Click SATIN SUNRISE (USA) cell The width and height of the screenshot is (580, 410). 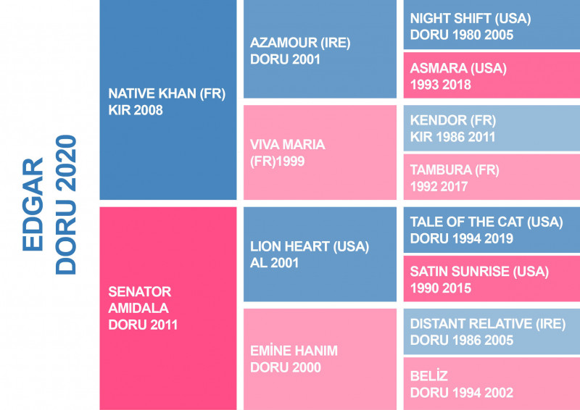(x=492, y=279)
